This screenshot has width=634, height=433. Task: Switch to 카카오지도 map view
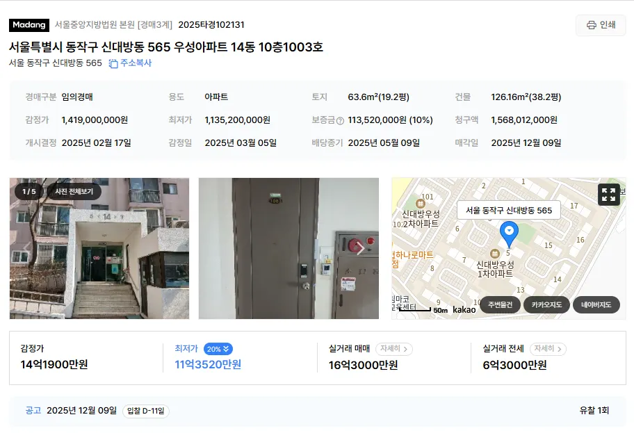pos(546,304)
